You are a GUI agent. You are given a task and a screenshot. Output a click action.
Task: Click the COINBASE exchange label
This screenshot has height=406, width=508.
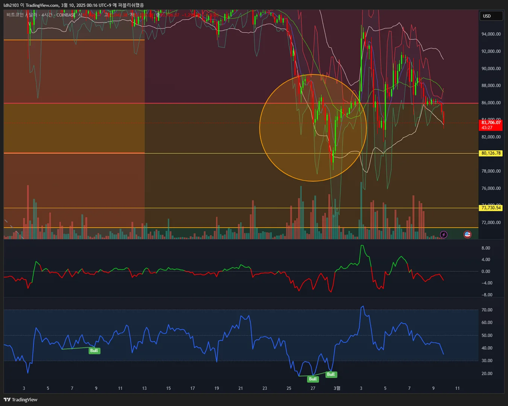[x=66, y=15]
